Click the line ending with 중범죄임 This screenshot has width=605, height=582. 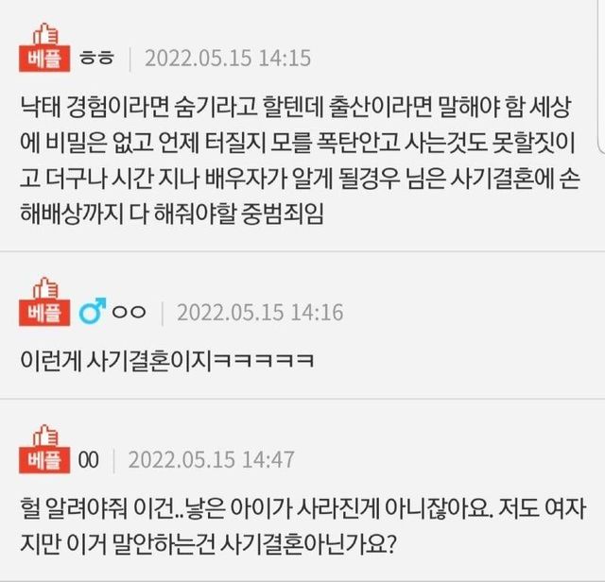pos(172,214)
